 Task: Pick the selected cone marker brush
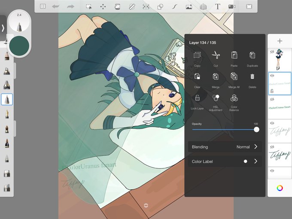7,100
